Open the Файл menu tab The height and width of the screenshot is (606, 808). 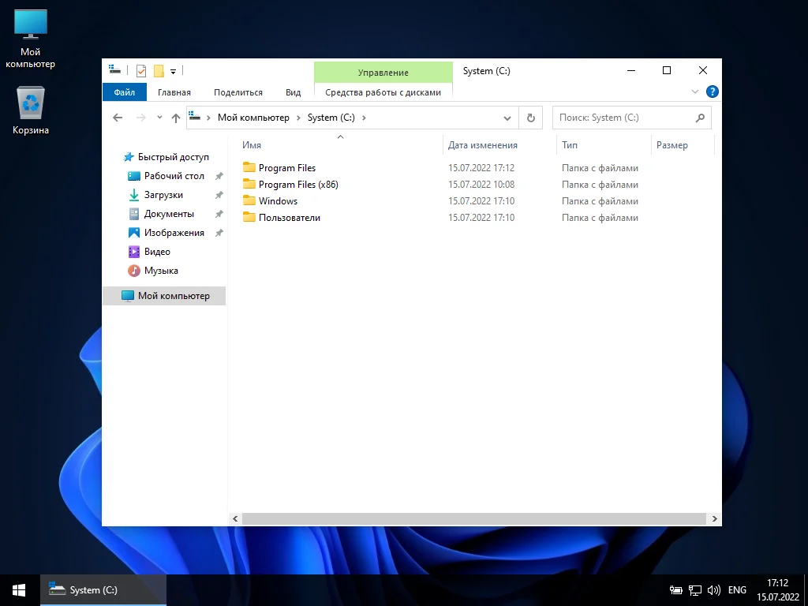click(x=124, y=92)
